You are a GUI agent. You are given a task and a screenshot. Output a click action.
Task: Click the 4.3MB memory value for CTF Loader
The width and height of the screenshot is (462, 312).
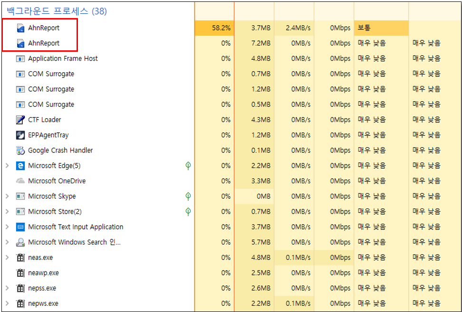tap(261, 120)
